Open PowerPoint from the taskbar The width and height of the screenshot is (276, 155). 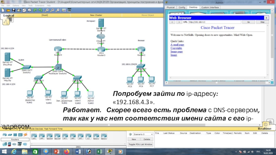point(57,152)
